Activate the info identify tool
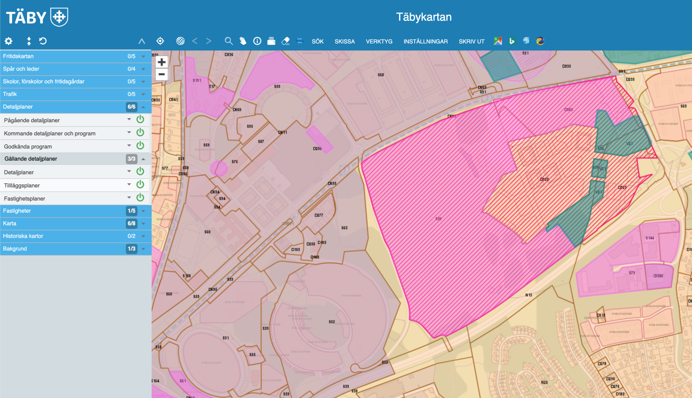This screenshot has width=692, height=398. 257,41
